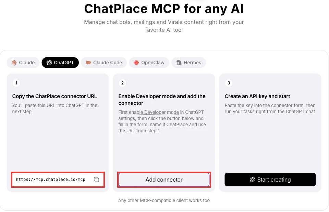Click the Claude Code pixel icon
This screenshot has width=329, height=212.
point(88,63)
